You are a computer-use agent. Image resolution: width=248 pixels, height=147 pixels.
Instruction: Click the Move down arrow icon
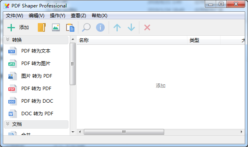pyautogui.click(x=131, y=27)
